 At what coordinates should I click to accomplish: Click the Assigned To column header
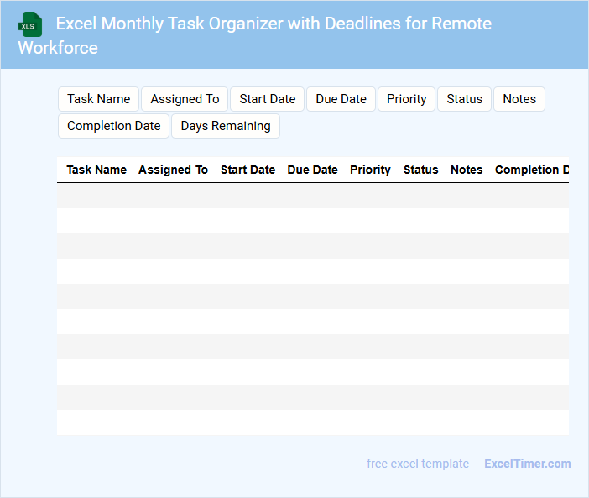click(173, 170)
